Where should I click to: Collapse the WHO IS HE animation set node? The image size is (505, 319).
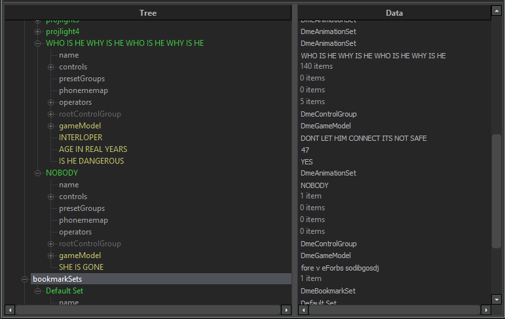(38, 43)
